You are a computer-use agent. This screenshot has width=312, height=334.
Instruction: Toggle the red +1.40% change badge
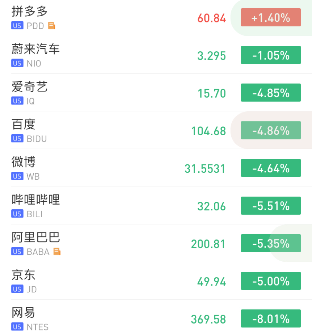point(271,17)
